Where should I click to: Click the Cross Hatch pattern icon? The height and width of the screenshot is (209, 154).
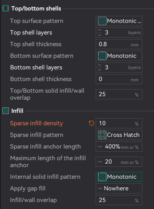point(102,135)
